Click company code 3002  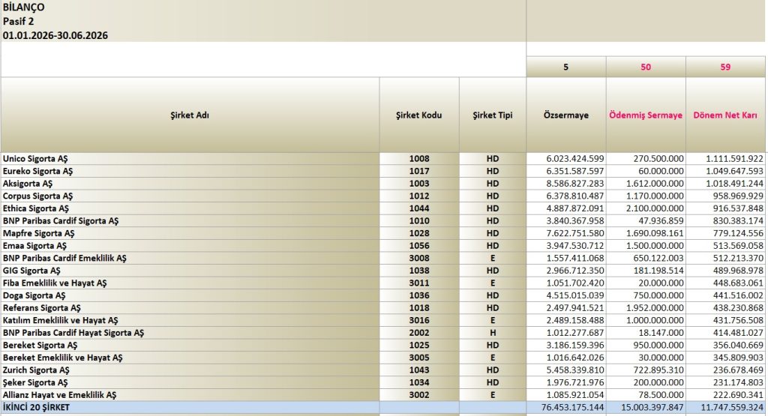(x=419, y=395)
